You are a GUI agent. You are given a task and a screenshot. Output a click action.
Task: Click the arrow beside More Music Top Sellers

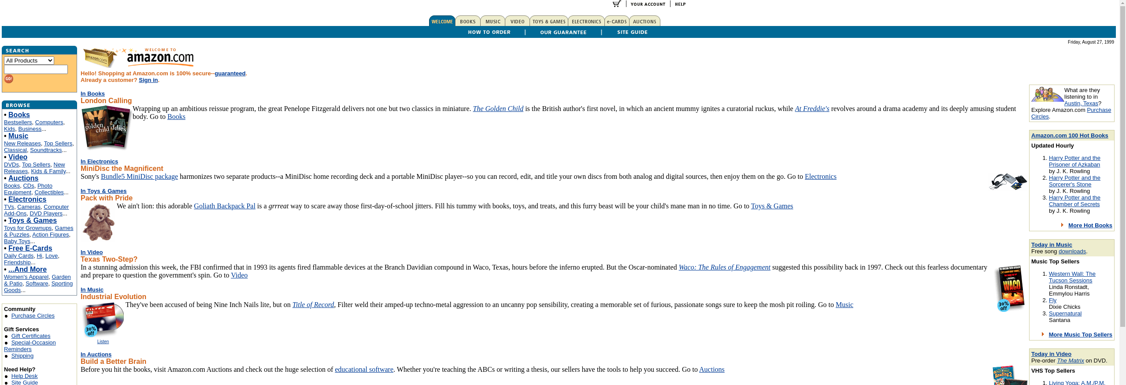[1043, 334]
